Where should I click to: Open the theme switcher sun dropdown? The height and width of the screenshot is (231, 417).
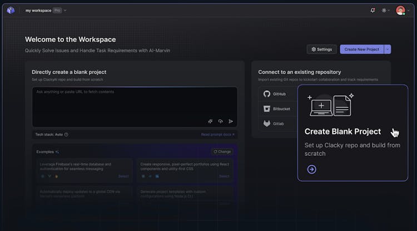(386, 10)
